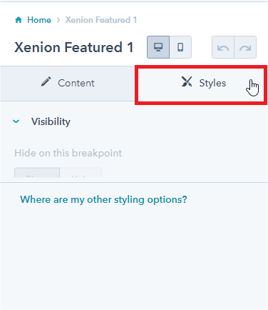Go to Home via breadcrumb link
This screenshot has height=310, width=268.
(39, 20)
